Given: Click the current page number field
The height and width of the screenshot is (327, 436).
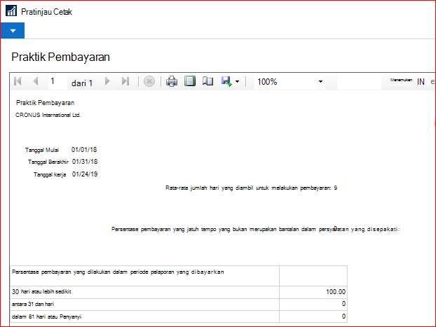Looking at the screenshot, I should (57, 81).
